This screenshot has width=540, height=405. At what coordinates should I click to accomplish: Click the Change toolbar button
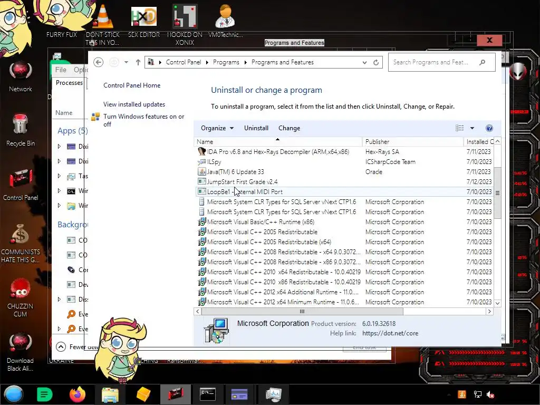(x=290, y=128)
